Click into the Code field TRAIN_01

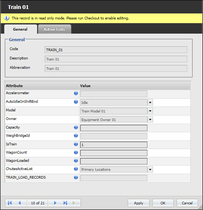pos(116,50)
